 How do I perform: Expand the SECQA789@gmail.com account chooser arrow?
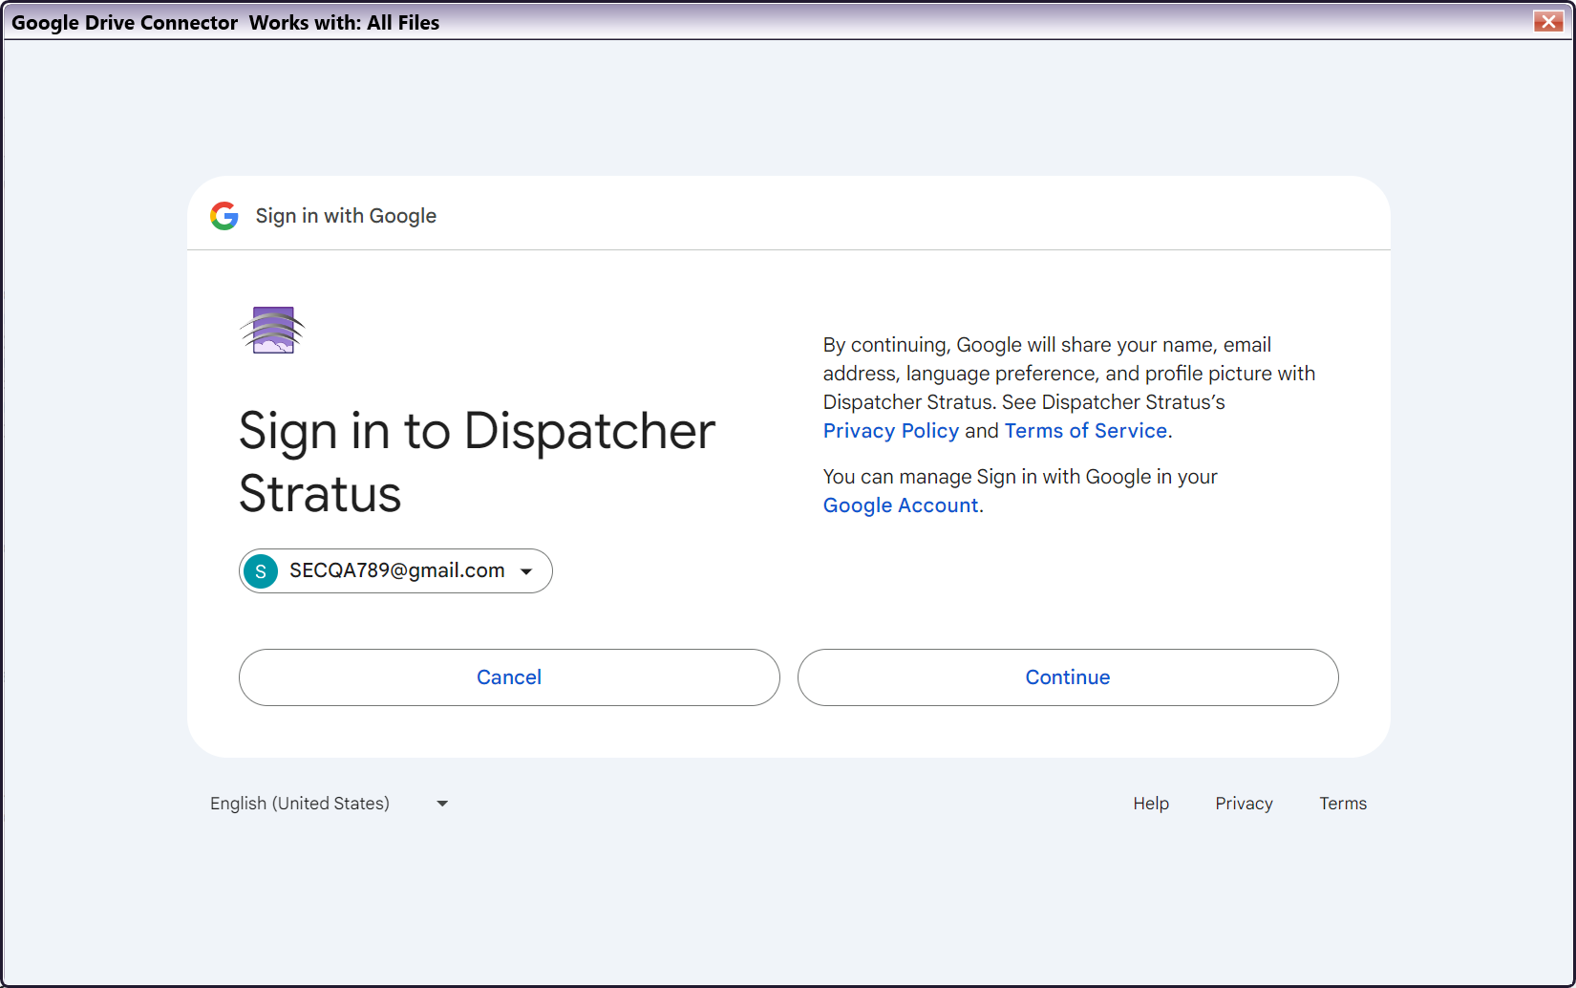pos(526,571)
